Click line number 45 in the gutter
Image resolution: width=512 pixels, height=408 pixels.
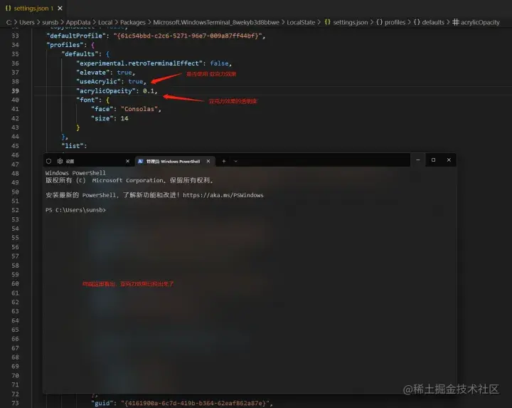pos(15,146)
